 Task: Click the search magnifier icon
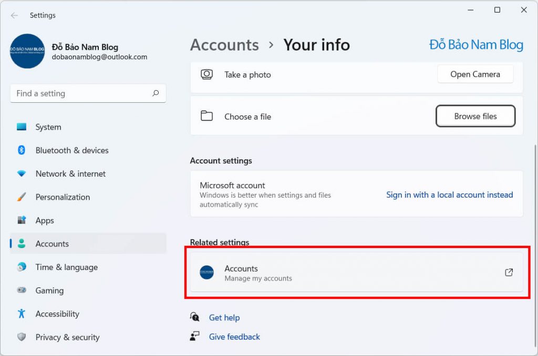156,93
